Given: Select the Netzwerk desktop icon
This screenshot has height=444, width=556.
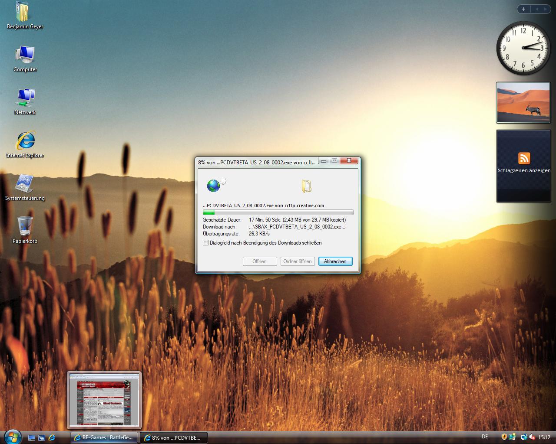Looking at the screenshot, I should pos(25,101).
